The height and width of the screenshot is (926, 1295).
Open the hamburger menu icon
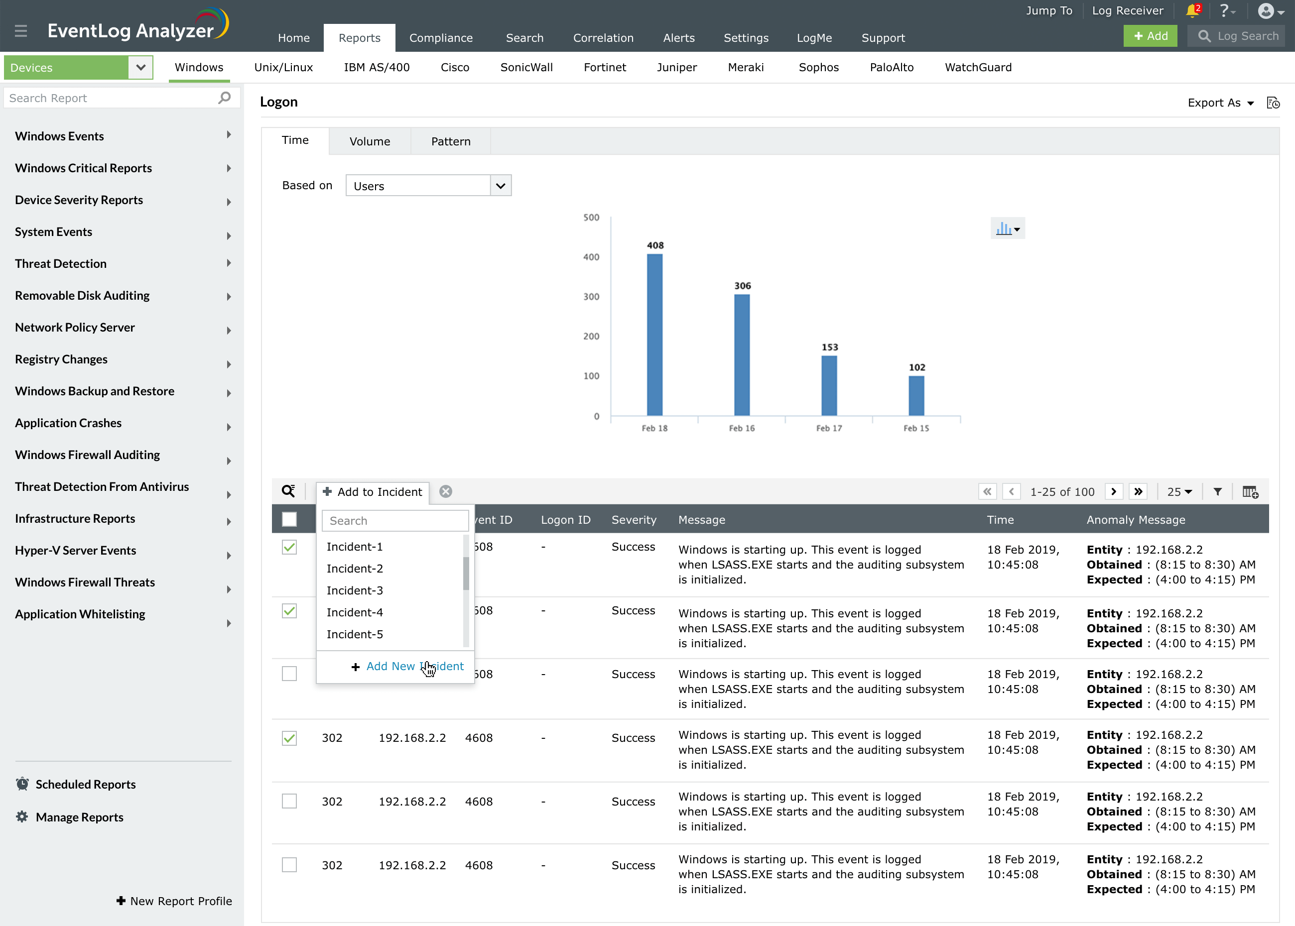click(x=21, y=31)
